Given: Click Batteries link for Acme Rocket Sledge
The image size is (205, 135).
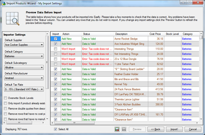Looking at the screenshot, I should coord(187,39).
